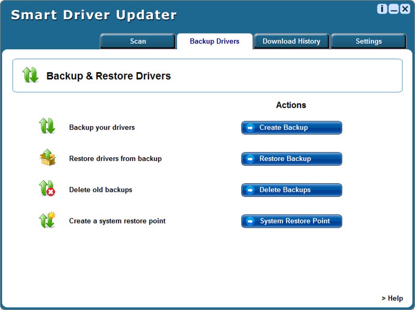Click the sparkle arrows icon beside Create a system restore point
Viewport: 415px width, 310px height.
click(x=47, y=220)
